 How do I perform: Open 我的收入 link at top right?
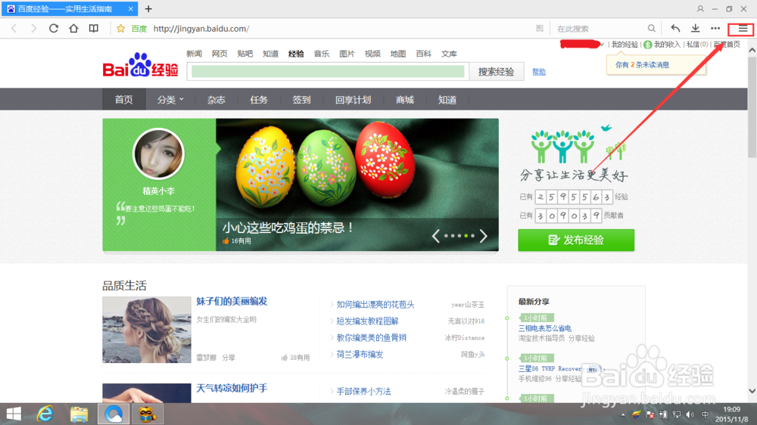(x=667, y=45)
